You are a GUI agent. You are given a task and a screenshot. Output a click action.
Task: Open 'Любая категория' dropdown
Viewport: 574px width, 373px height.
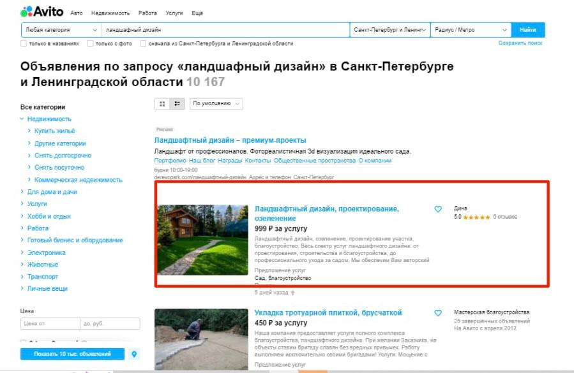pos(61,30)
